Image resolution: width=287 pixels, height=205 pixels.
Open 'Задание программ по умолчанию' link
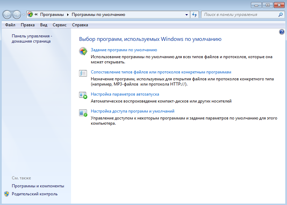[124, 50]
